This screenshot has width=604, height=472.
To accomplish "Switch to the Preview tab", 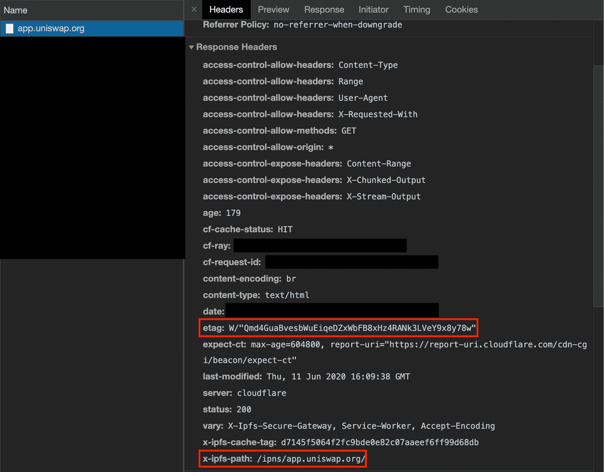I will pyautogui.click(x=273, y=10).
